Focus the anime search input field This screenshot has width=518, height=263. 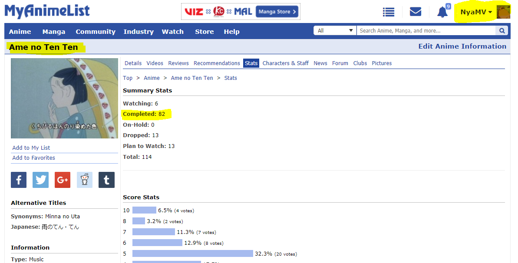point(426,31)
